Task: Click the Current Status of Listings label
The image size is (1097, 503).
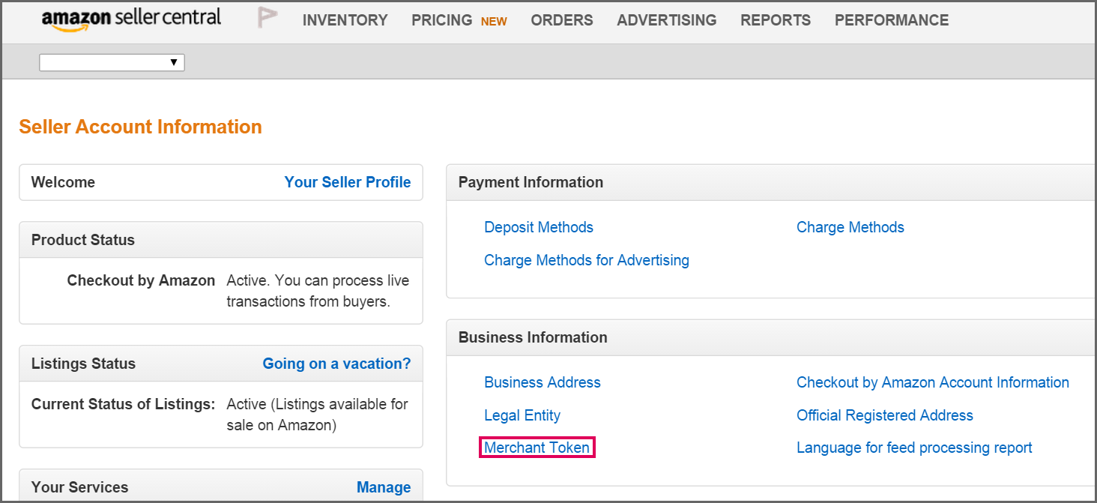Action: [124, 404]
